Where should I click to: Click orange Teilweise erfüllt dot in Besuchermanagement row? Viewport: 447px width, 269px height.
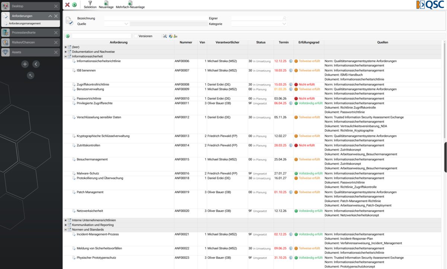tap(296, 160)
